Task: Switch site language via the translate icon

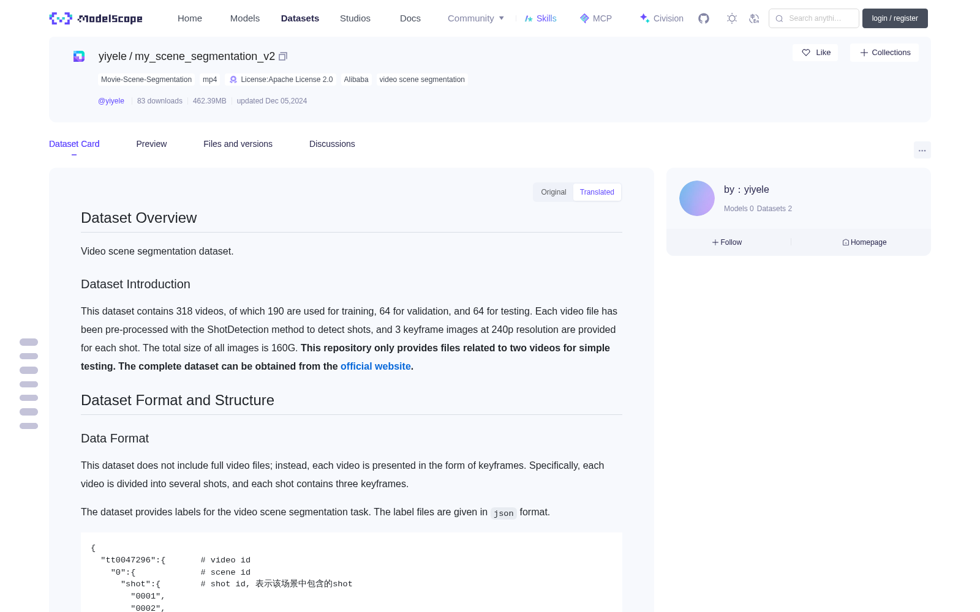Action: pyautogui.click(x=755, y=18)
